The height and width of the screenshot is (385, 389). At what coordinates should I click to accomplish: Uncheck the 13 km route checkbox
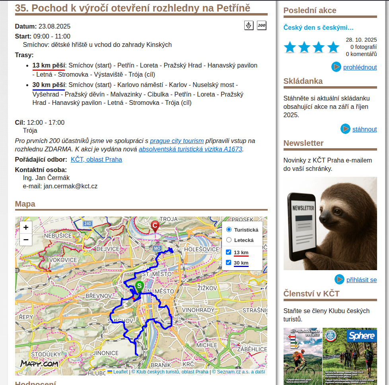point(228,252)
